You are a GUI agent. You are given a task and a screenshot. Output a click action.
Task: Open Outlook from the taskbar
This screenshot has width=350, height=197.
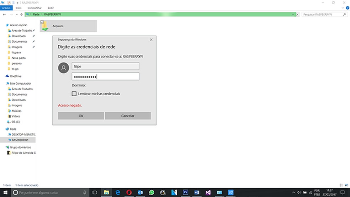[x=140, y=192]
